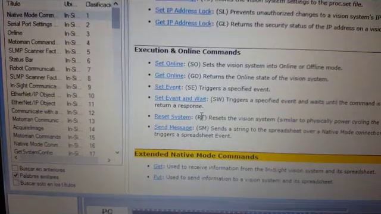Open the Send Message command link

[173, 127]
